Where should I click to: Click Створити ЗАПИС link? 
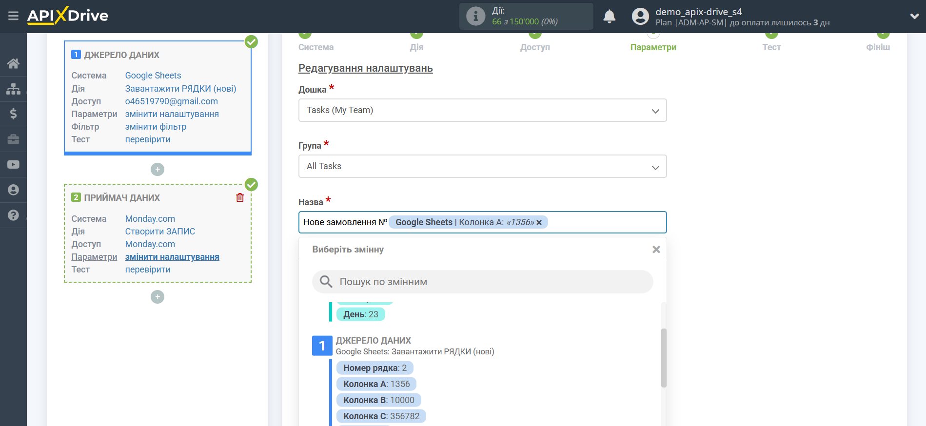tap(160, 232)
